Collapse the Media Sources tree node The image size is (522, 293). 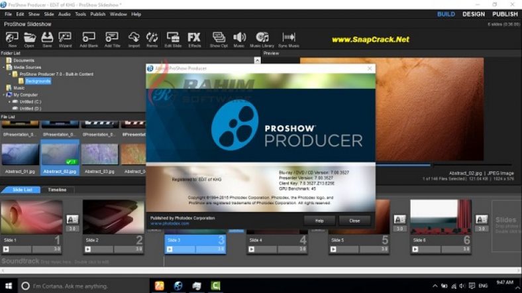click(x=3, y=67)
